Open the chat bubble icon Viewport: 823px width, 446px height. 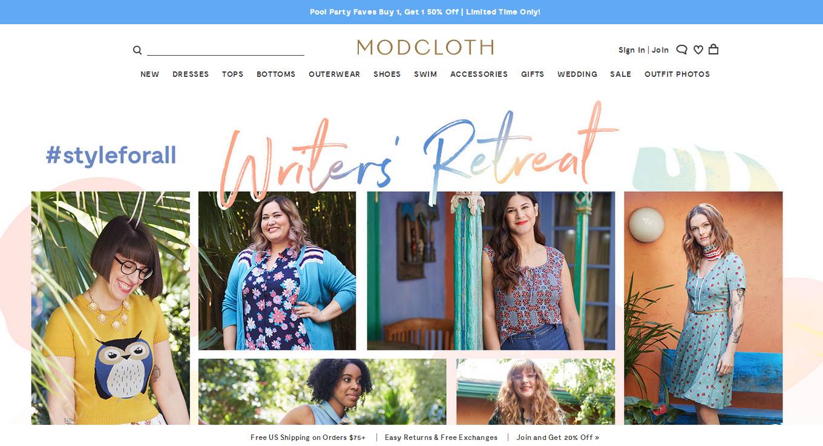pyautogui.click(x=681, y=50)
